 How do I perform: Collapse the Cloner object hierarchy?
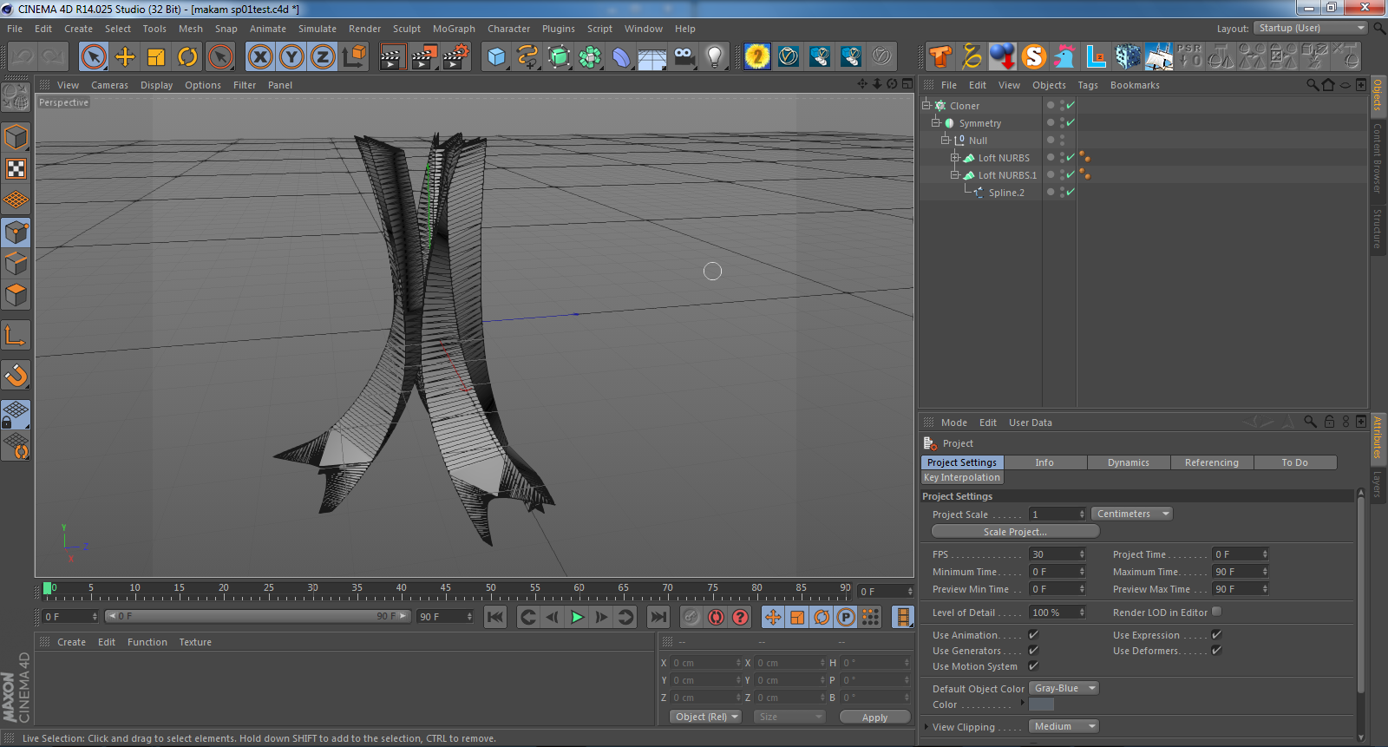(926, 106)
